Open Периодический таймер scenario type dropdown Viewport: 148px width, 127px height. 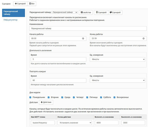coord(65,12)
